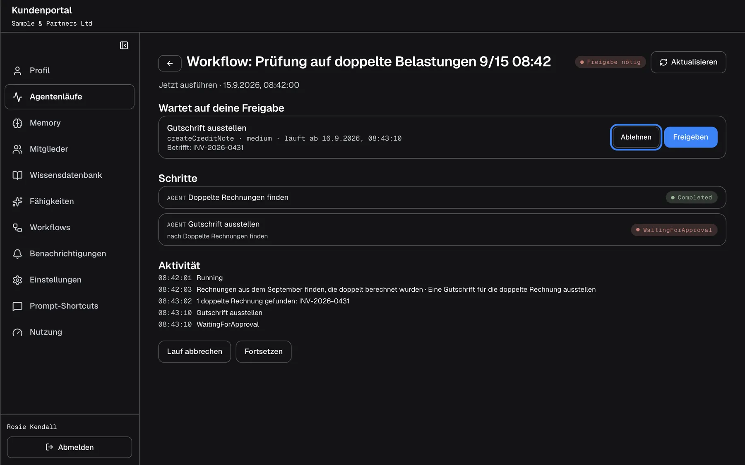Viewport: 745px width, 465px height.
Task: Click the Profil person icon
Action: [x=17, y=71]
